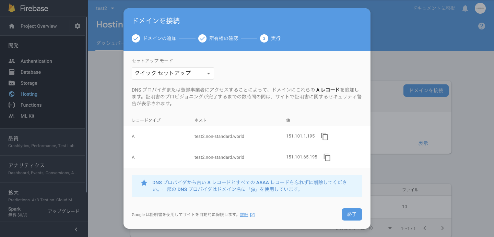Open Functions in the sidebar
Screen dimensions: 494x237
click(31, 105)
